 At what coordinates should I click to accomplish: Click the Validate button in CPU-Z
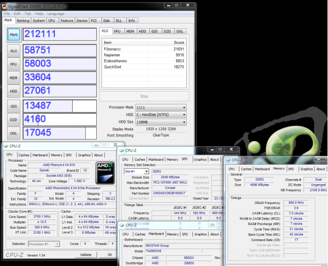click(86, 255)
